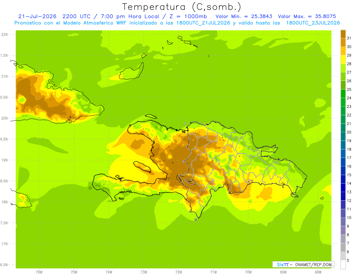Pick the gray band between the 6 and 7 labels
The height and width of the screenshot is (276, 357).
click(343, 247)
